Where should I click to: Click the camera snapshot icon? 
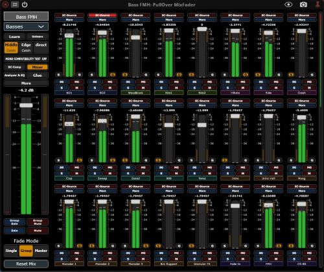pyautogui.click(x=303, y=5)
